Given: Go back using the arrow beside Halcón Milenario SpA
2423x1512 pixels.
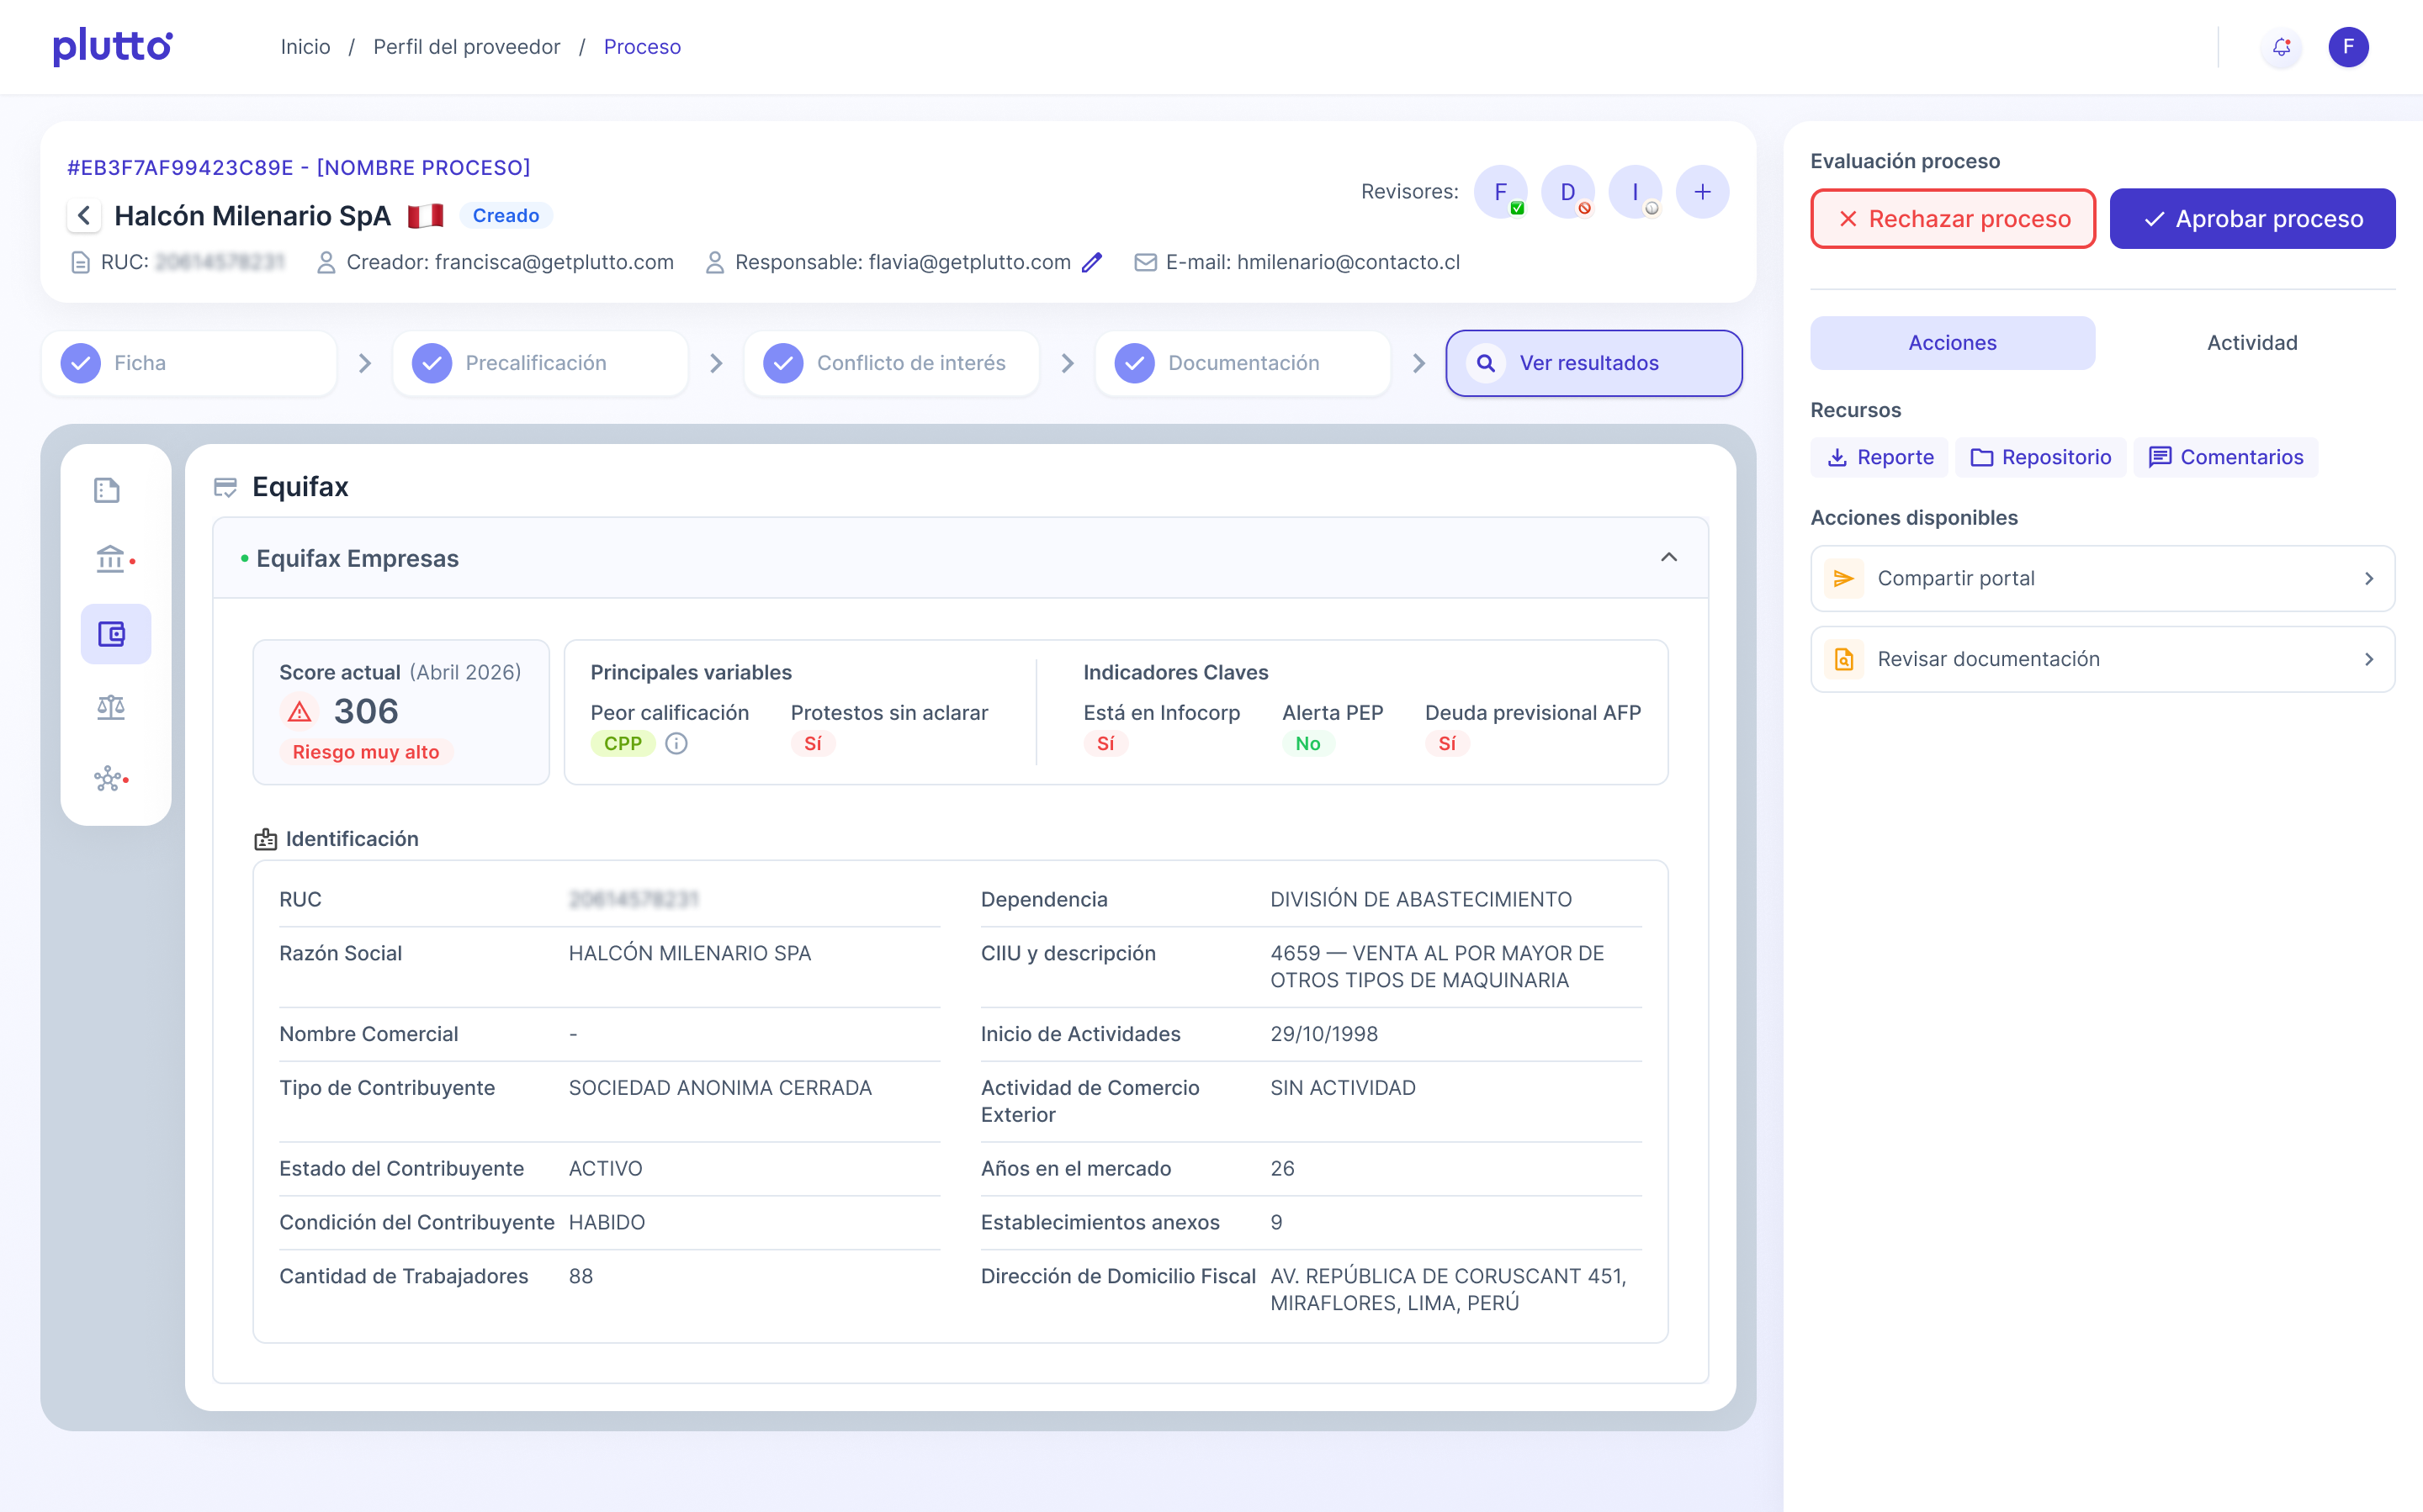Looking at the screenshot, I should (84, 215).
